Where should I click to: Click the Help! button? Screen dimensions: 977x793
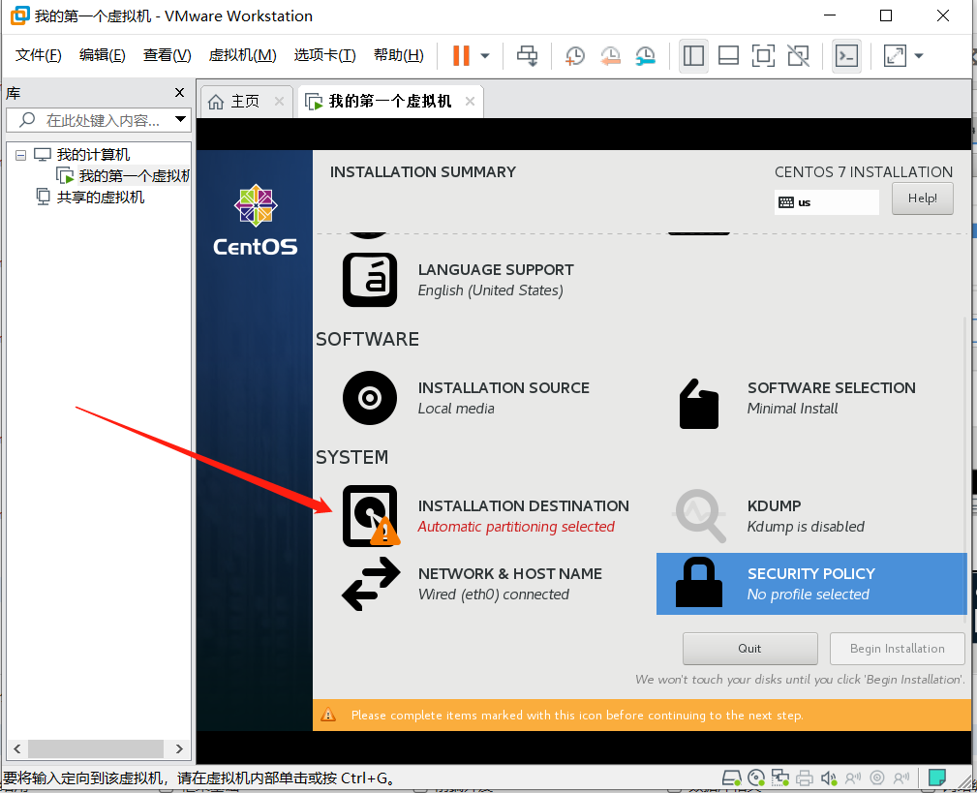point(922,198)
